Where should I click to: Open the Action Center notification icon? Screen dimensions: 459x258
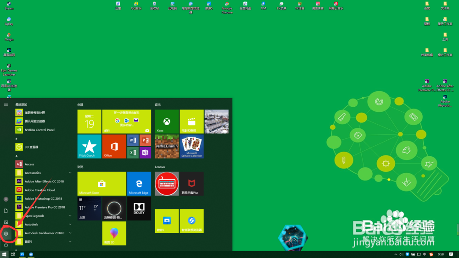451,254
